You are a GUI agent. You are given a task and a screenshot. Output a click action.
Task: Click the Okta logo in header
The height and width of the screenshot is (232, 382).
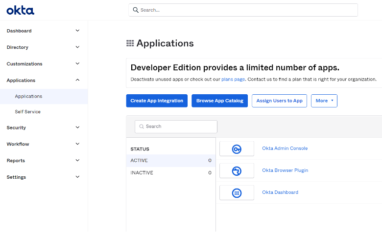point(20,10)
